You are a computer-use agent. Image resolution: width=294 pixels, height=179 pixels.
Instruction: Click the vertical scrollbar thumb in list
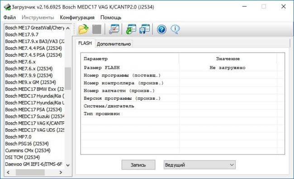click(68, 78)
